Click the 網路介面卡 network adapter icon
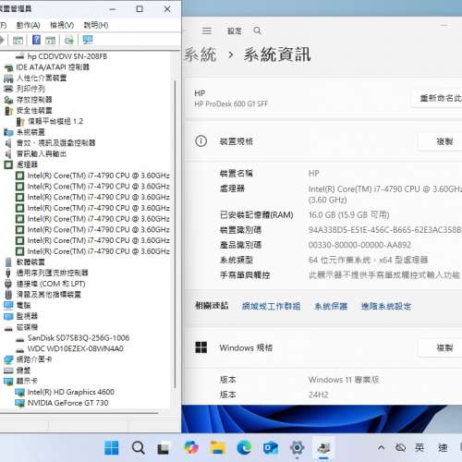462x462 pixels. tap(8, 359)
